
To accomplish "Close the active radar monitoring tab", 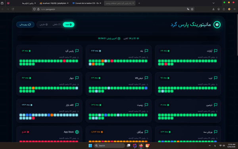I will pos(133,3).
